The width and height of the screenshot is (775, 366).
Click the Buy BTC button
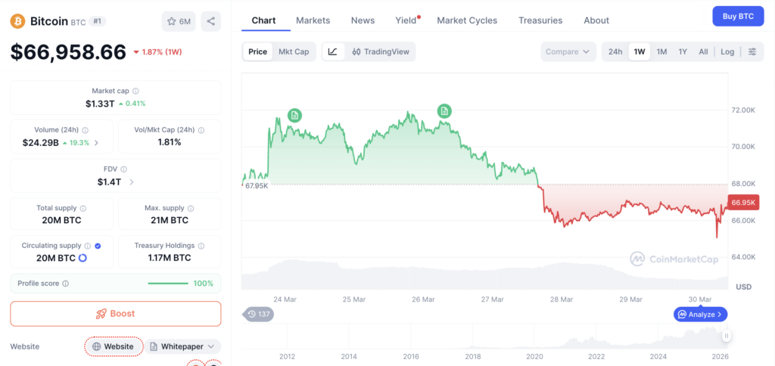tap(738, 17)
